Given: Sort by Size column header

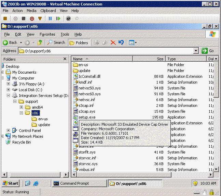Looking at the screenshot, I should 149,59.
